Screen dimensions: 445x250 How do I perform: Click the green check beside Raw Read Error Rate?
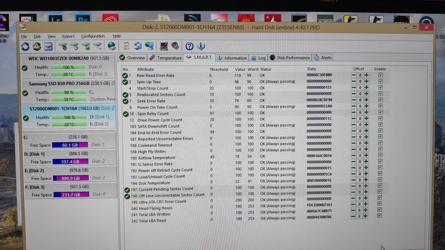click(125, 76)
